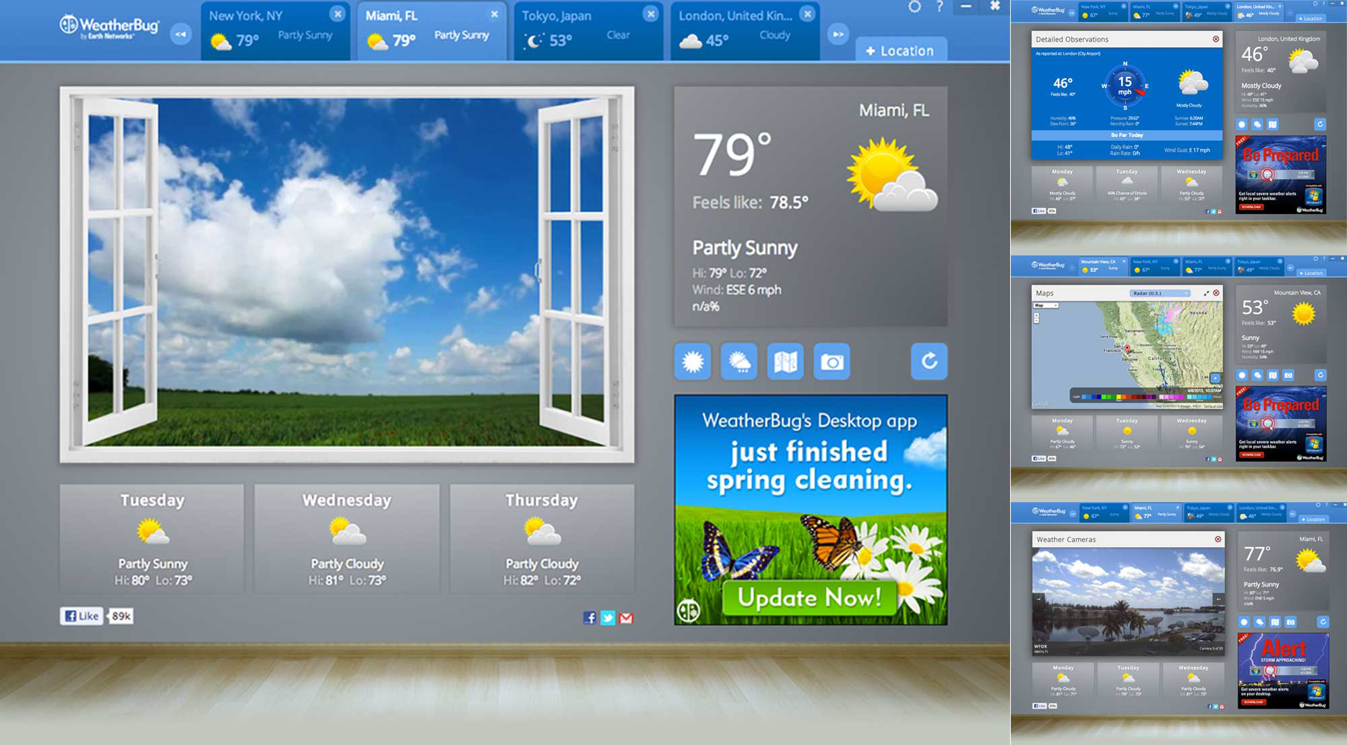Image resolution: width=1347 pixels, height=745 pixels.
Task: Open the London 45° Cloudy tab
Action: tap(745, 31)
